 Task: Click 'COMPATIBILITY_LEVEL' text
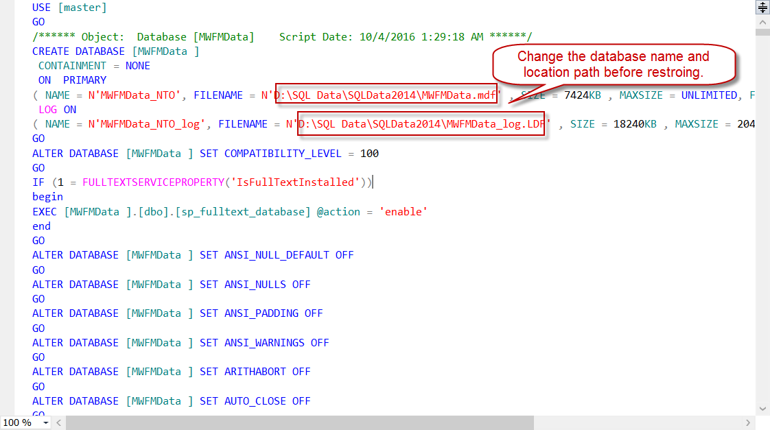[x=283, y=154]
